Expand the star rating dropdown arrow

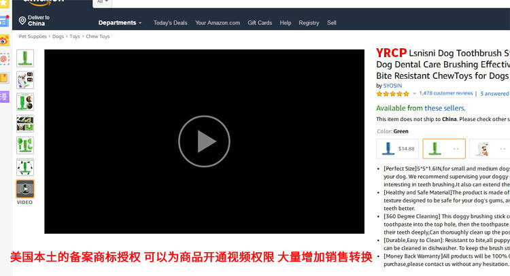pyautogui.click(x=414, y=94)
